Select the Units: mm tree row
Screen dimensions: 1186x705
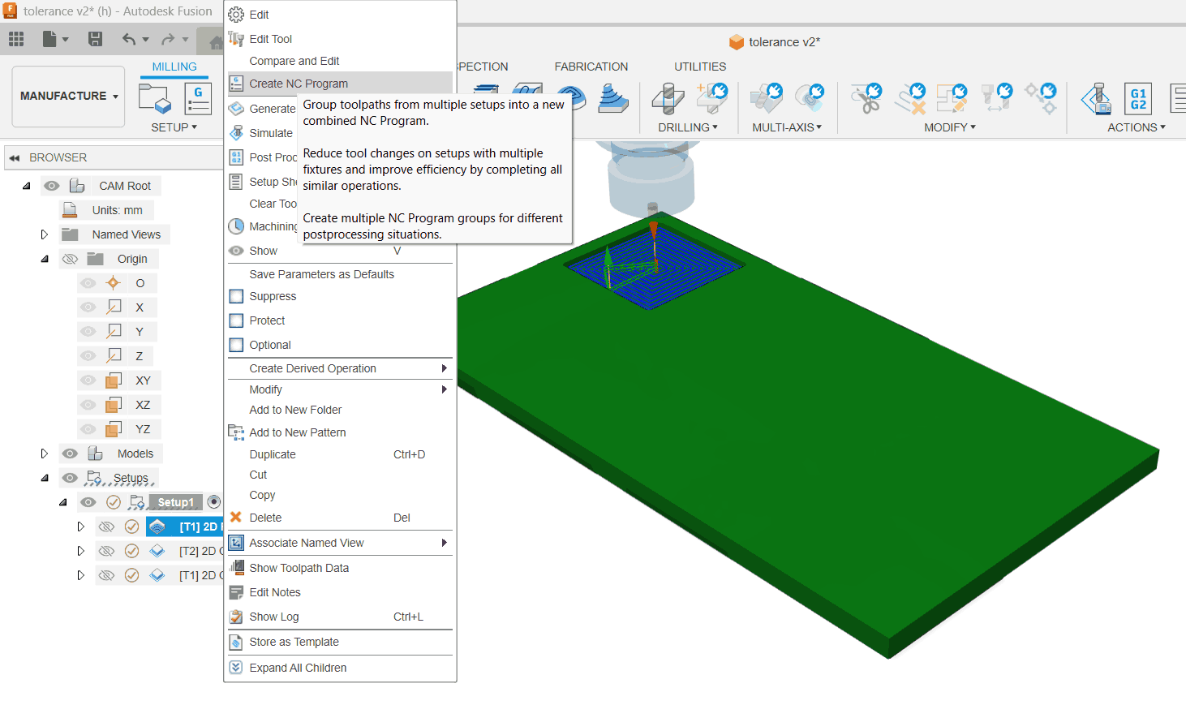[x=107, y=210]
